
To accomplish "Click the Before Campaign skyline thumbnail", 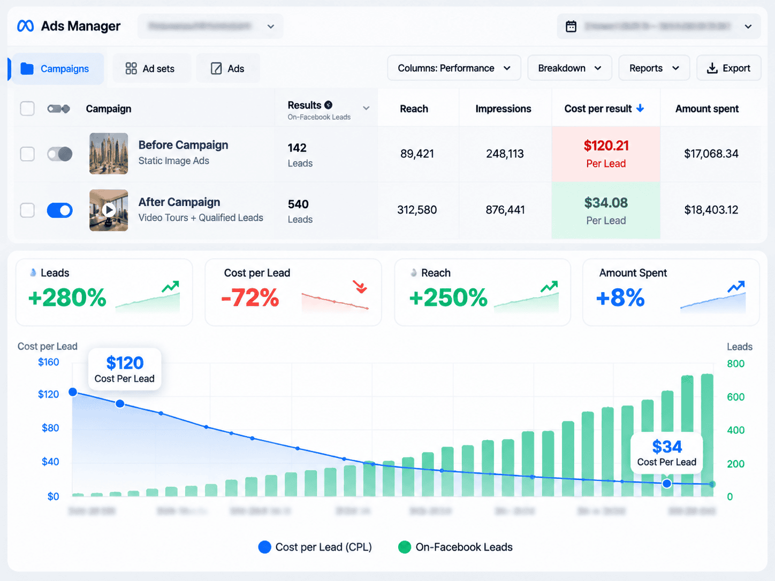I will click(x=109, y=154).
